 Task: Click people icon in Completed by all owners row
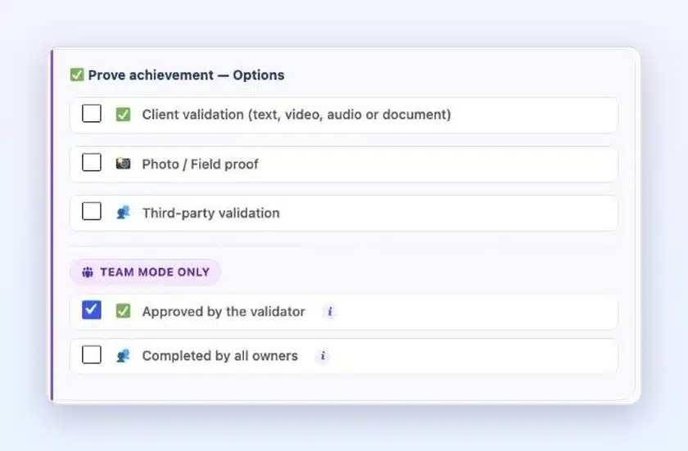[123, 355]
